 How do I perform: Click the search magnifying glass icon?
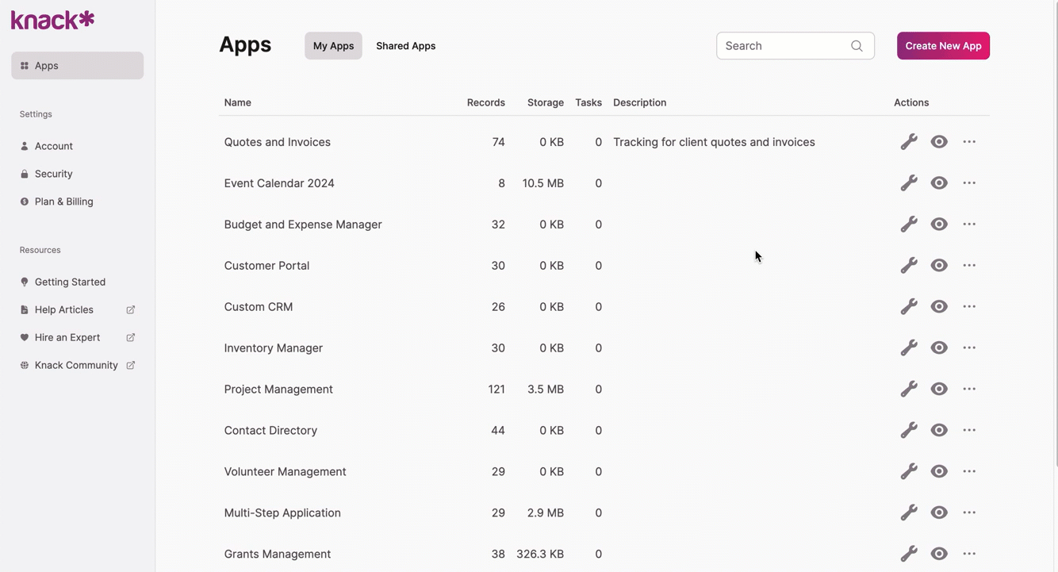857,45
